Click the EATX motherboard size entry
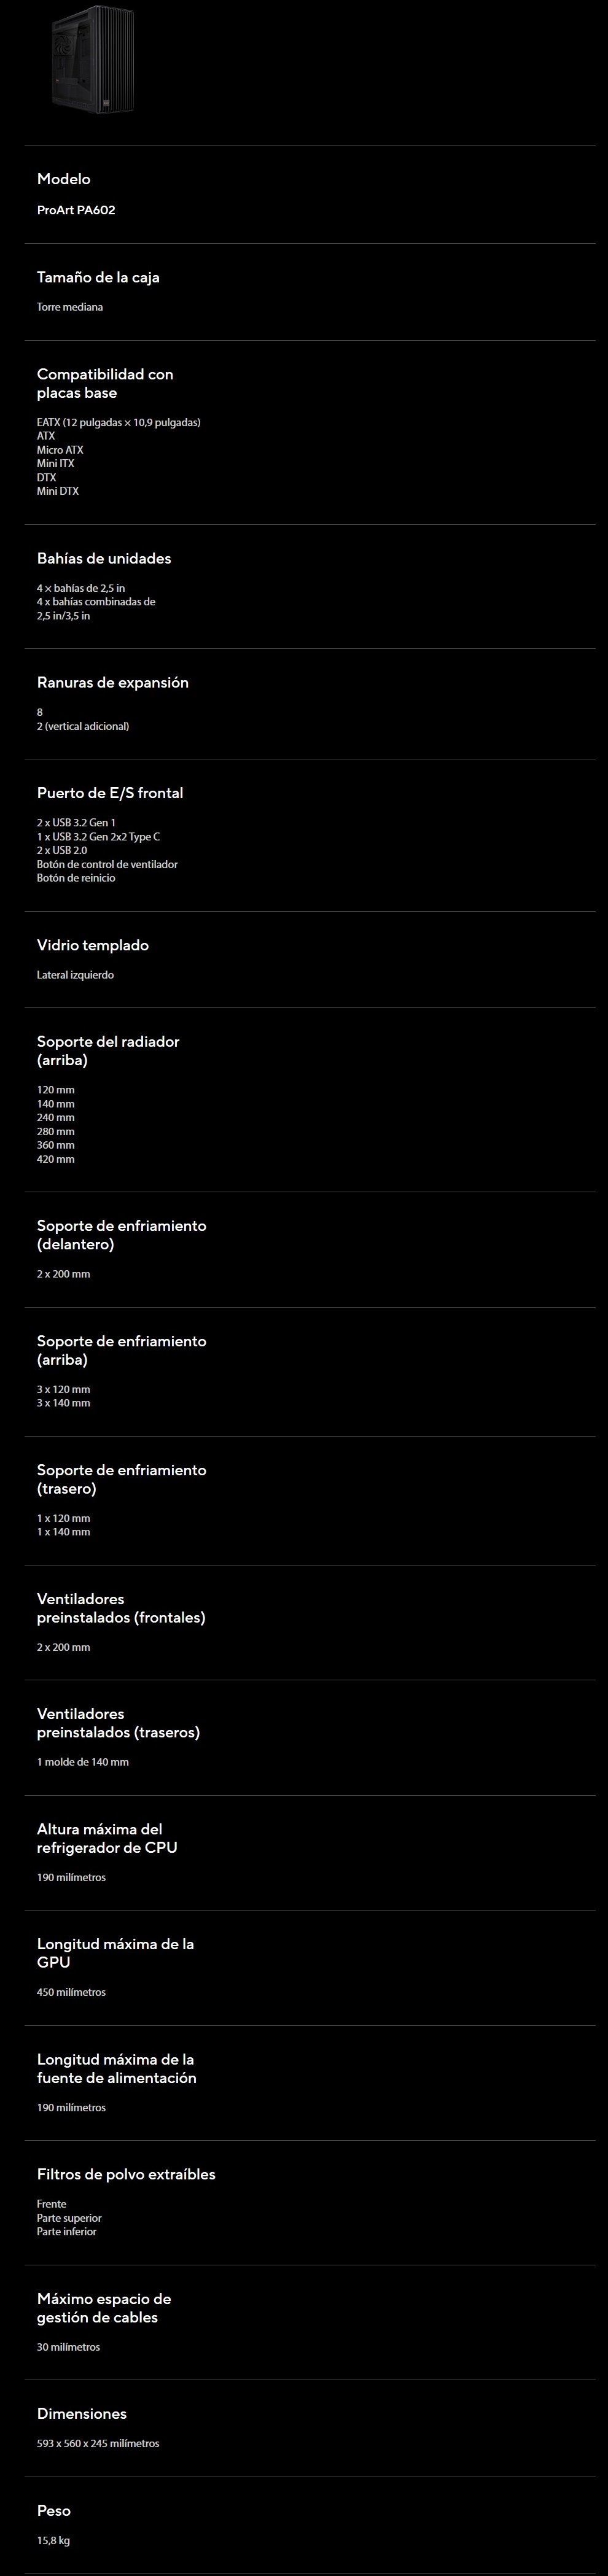The image size is (608, 2576). pos(119,422)
